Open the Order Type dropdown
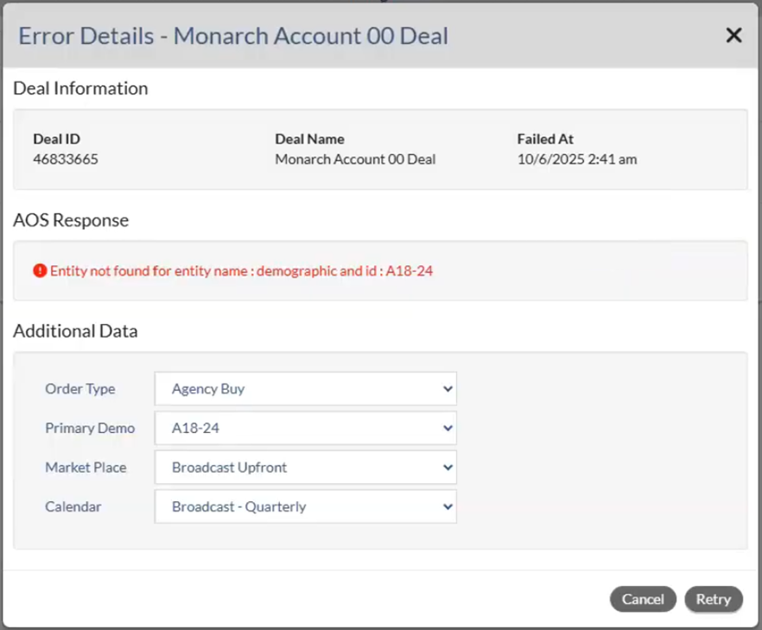762x630 pixels. (305, 389)
